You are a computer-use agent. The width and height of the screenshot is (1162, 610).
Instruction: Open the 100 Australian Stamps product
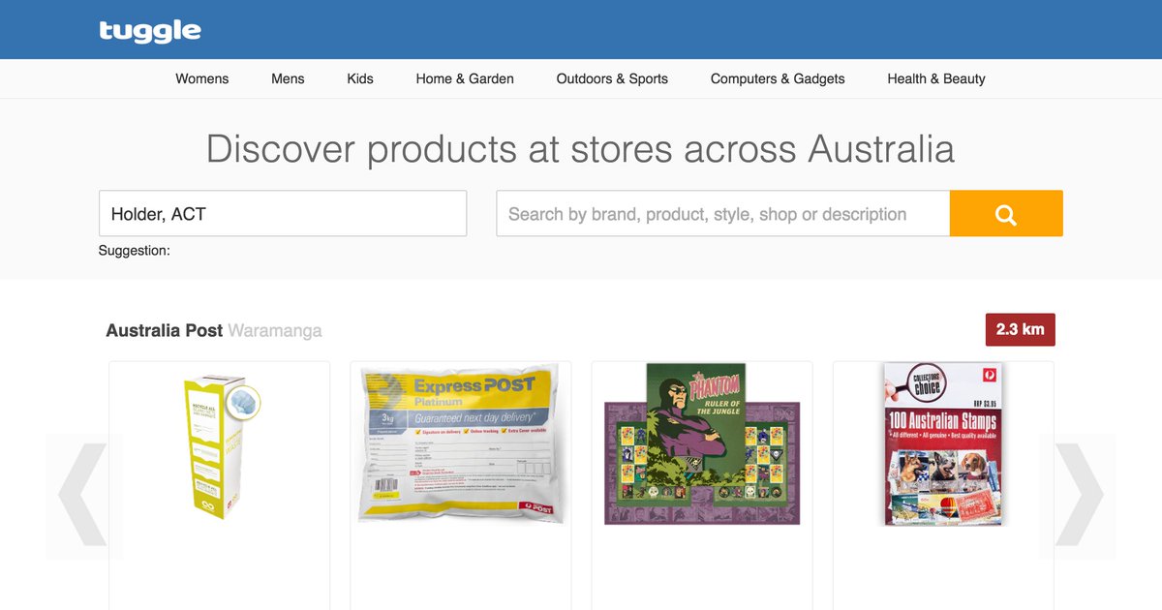944,444
